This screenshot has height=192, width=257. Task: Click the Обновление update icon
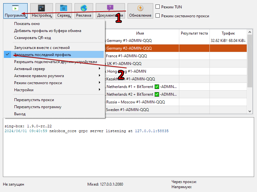(x=140, y=8)
